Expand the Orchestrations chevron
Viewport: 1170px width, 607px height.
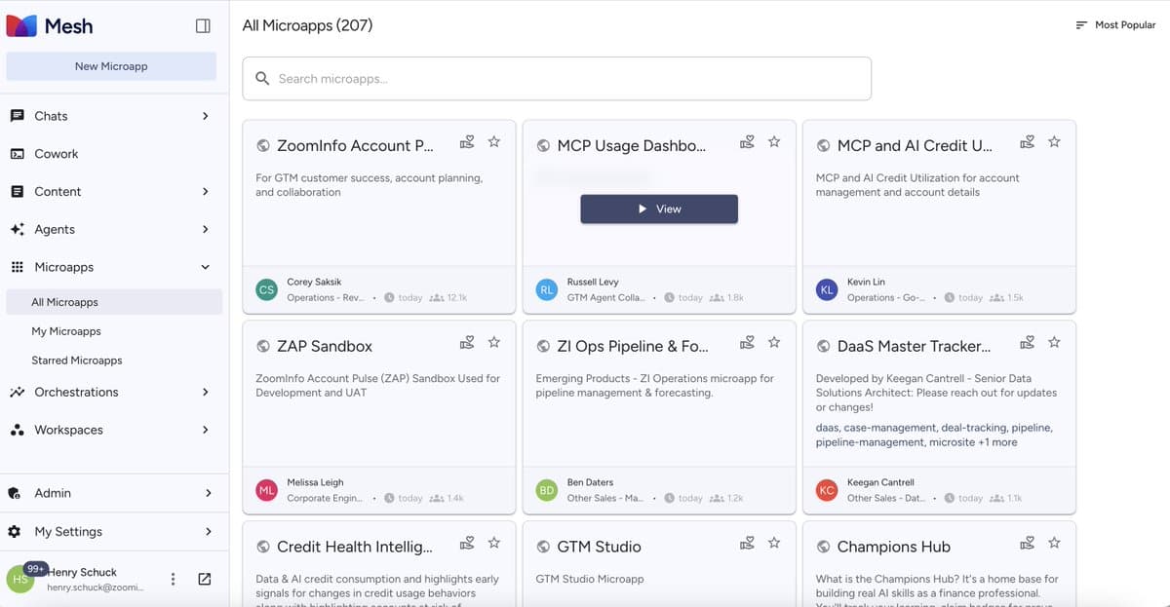tap(205, 393)
